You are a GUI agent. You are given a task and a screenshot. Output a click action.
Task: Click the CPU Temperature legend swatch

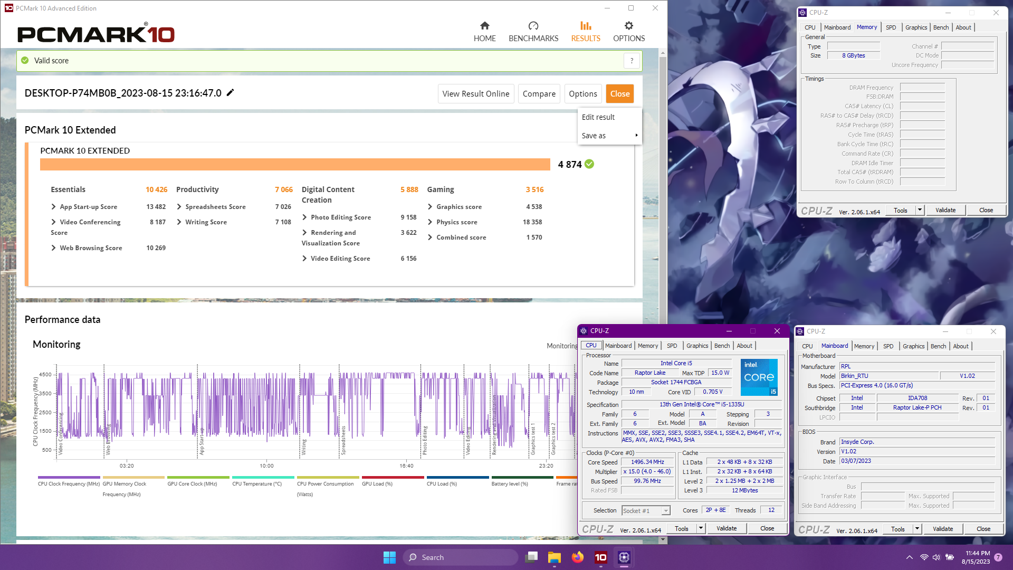point(263,477)
